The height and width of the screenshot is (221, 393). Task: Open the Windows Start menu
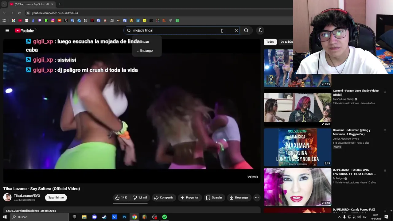[x=5, y=217]
